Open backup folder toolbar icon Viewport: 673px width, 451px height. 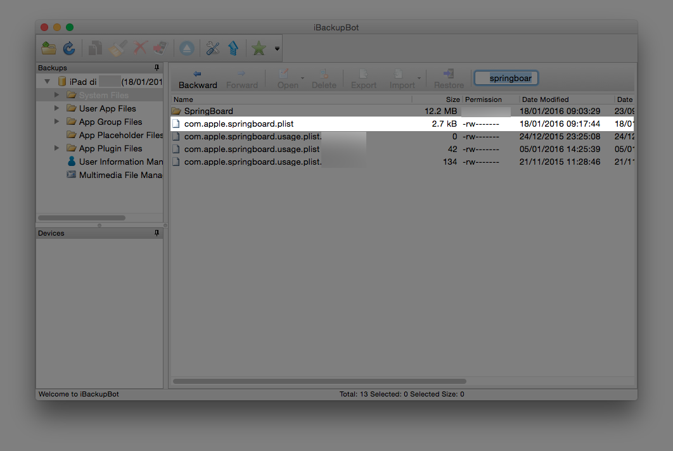(x=49, y=48)
